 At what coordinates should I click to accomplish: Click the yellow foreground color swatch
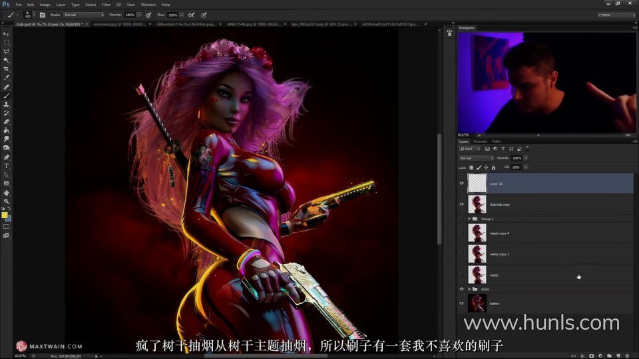point(4,215)
